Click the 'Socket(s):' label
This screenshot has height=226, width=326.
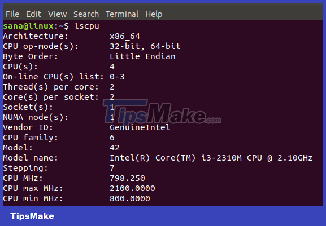[28, 108]
